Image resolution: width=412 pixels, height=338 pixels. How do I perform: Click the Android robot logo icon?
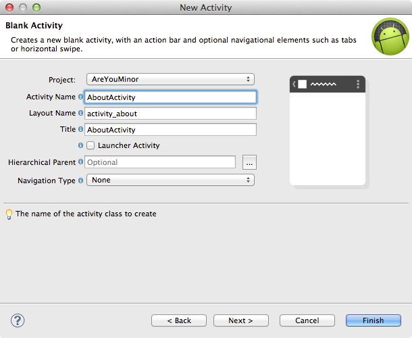coord(390,37)
